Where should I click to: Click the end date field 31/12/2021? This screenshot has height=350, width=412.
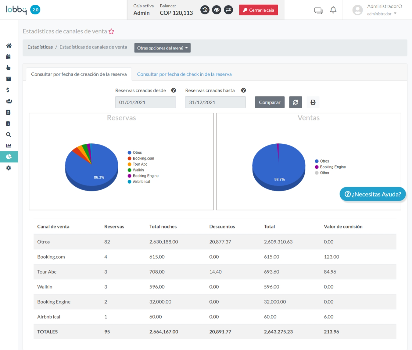pos(215,102)
